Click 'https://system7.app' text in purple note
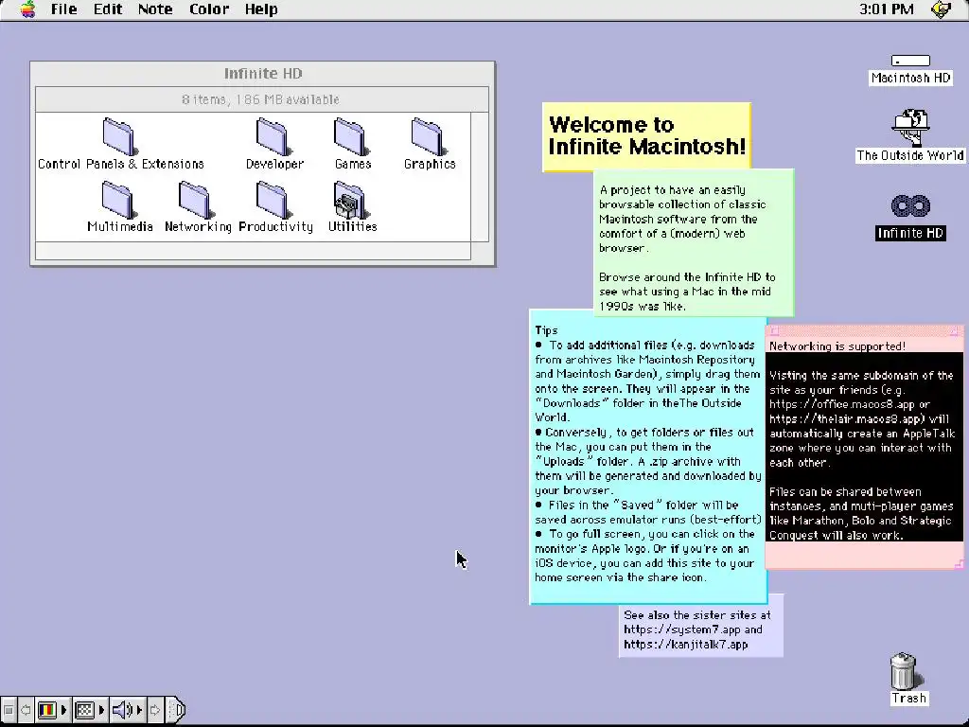The image size is (969, 727). pyautogui.click(x=682, y=629)
